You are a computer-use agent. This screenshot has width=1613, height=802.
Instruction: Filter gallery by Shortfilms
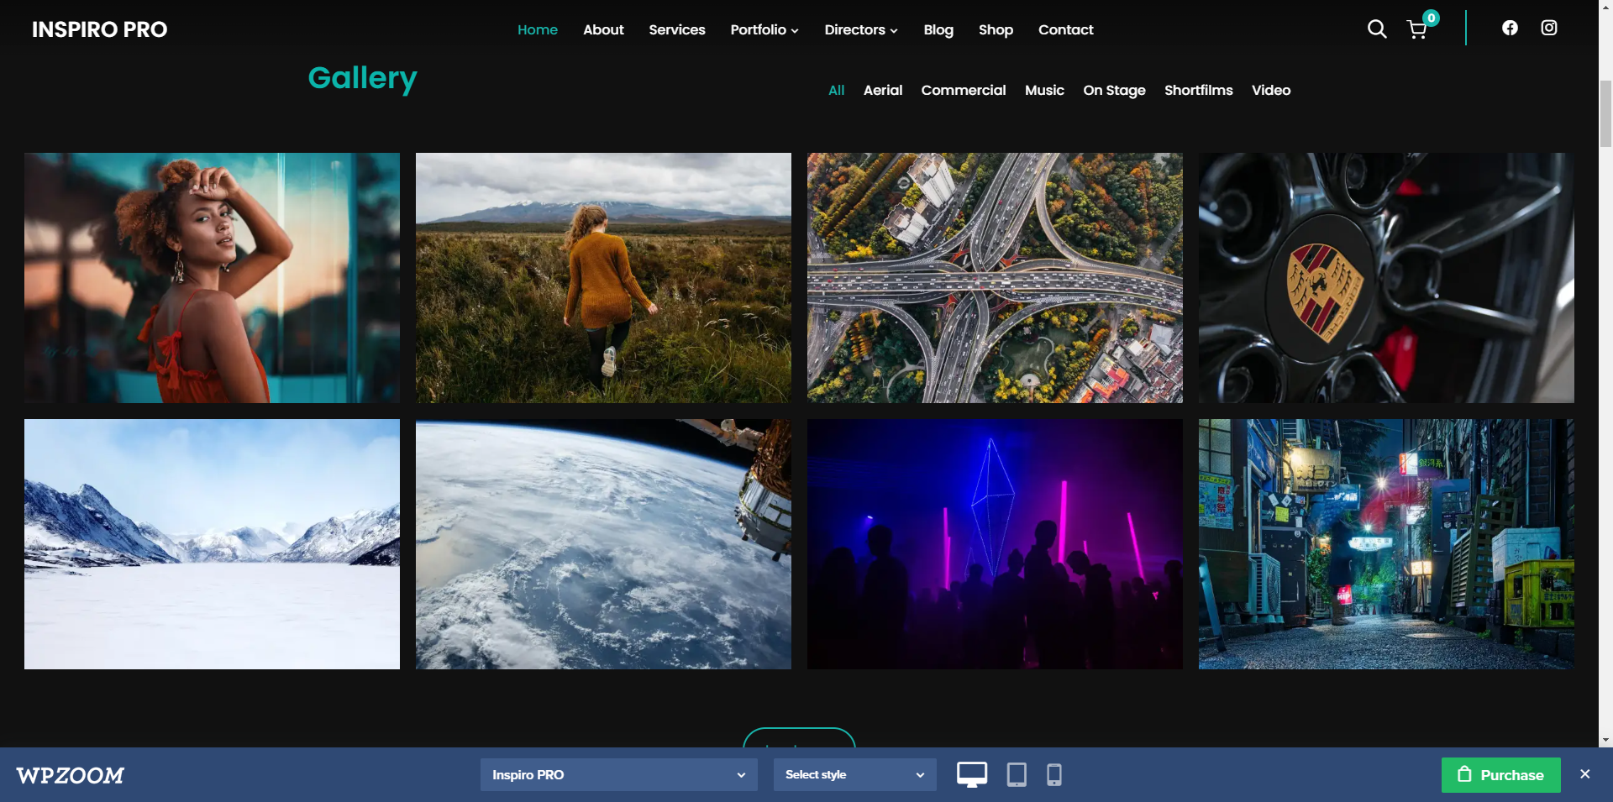[1198, 90]
